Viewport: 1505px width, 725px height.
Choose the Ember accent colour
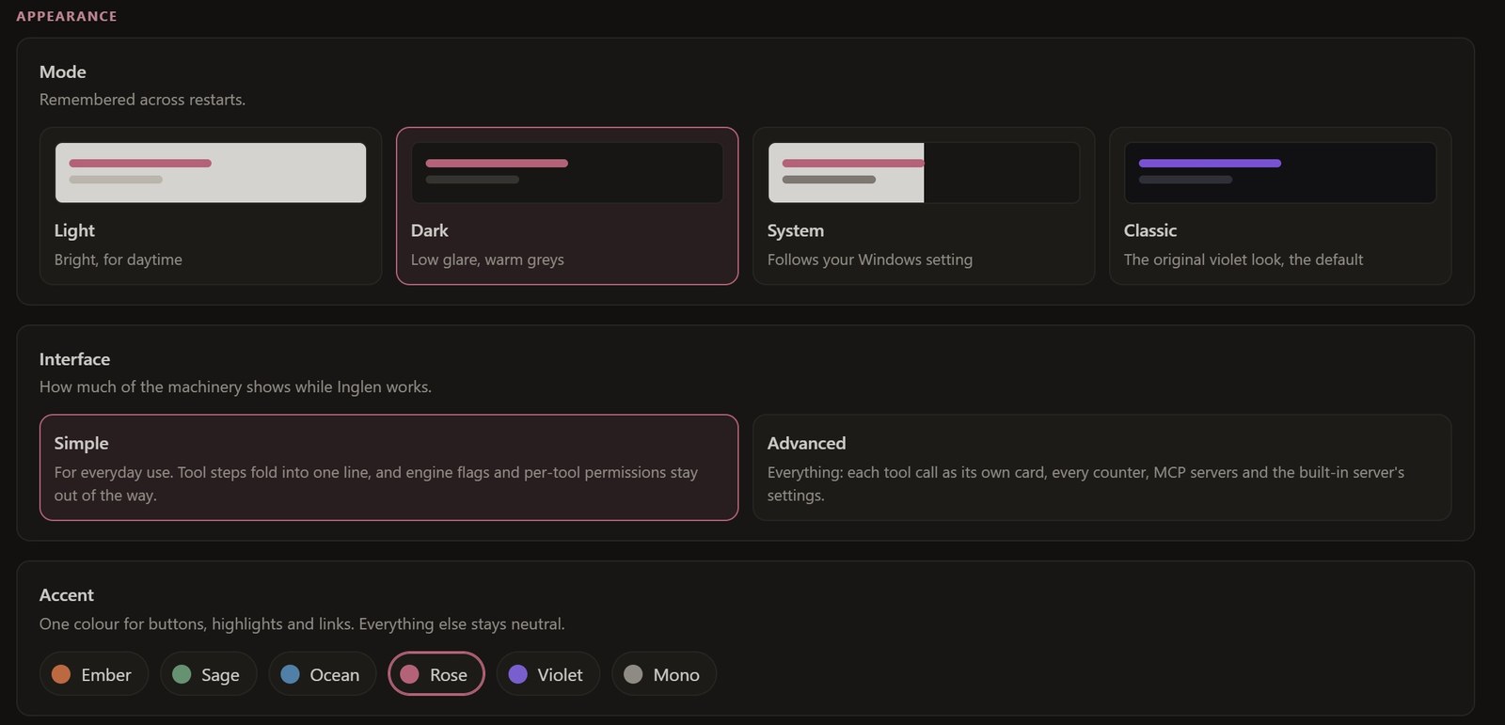tap(94, 674)
